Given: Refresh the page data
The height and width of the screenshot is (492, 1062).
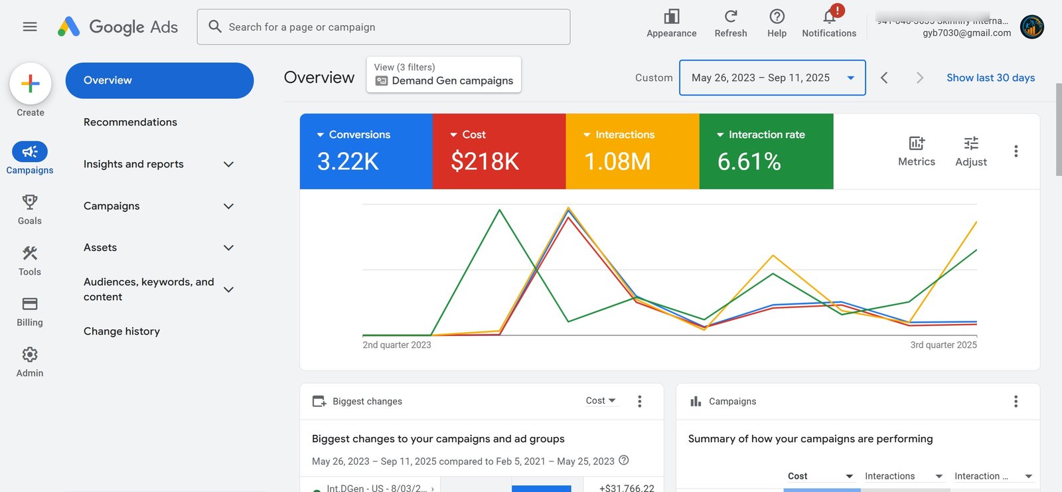Looking at the screenshot, I should tap(730, 24).
